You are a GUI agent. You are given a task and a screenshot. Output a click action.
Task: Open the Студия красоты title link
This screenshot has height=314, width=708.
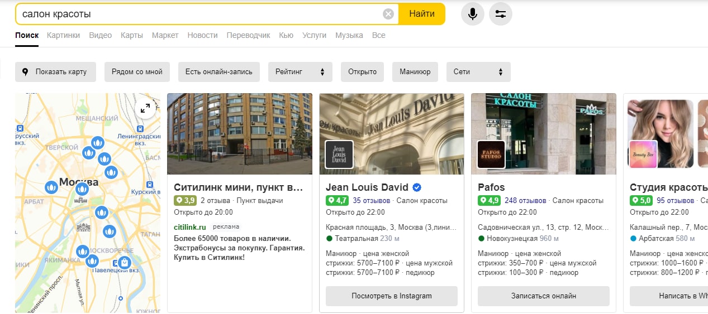tap(669, 187)
